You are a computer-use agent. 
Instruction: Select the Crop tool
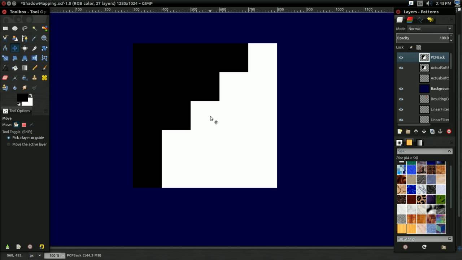pyautogui.click(x=34, y=48)
